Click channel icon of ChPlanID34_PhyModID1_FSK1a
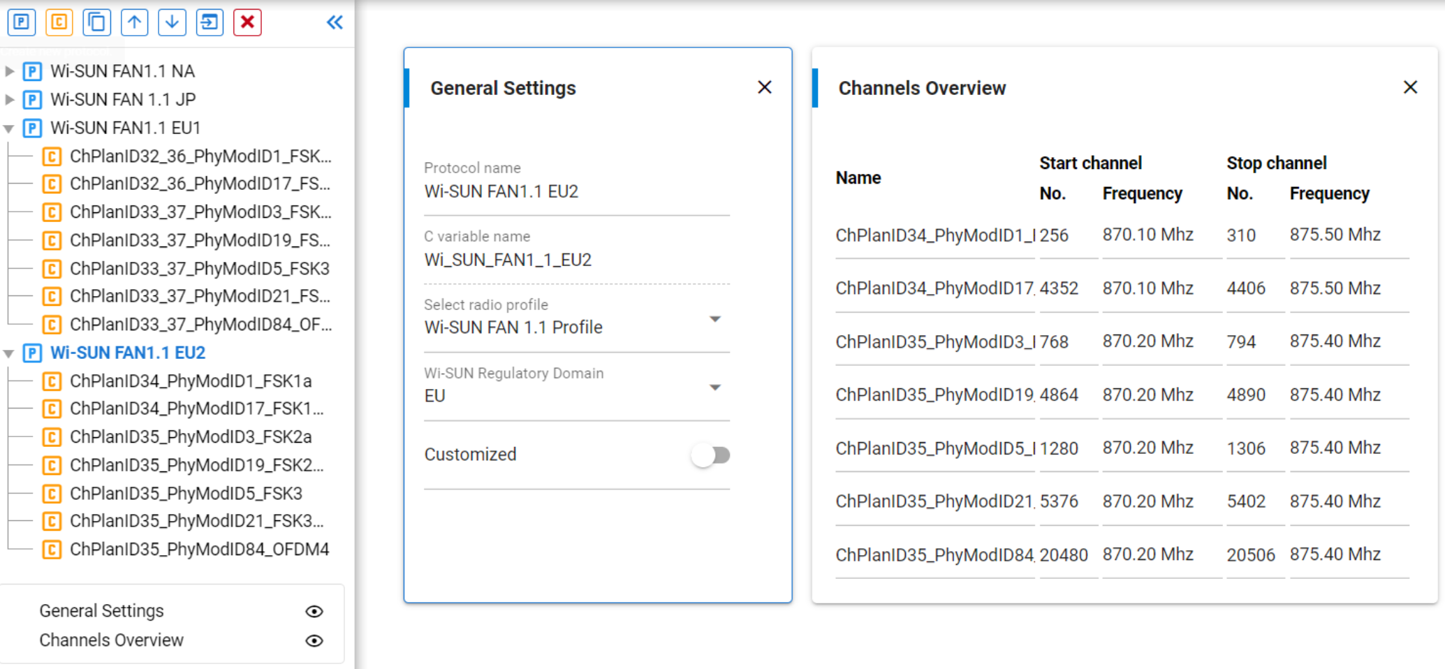The image size is (1445, 669). tap(52, 381)
